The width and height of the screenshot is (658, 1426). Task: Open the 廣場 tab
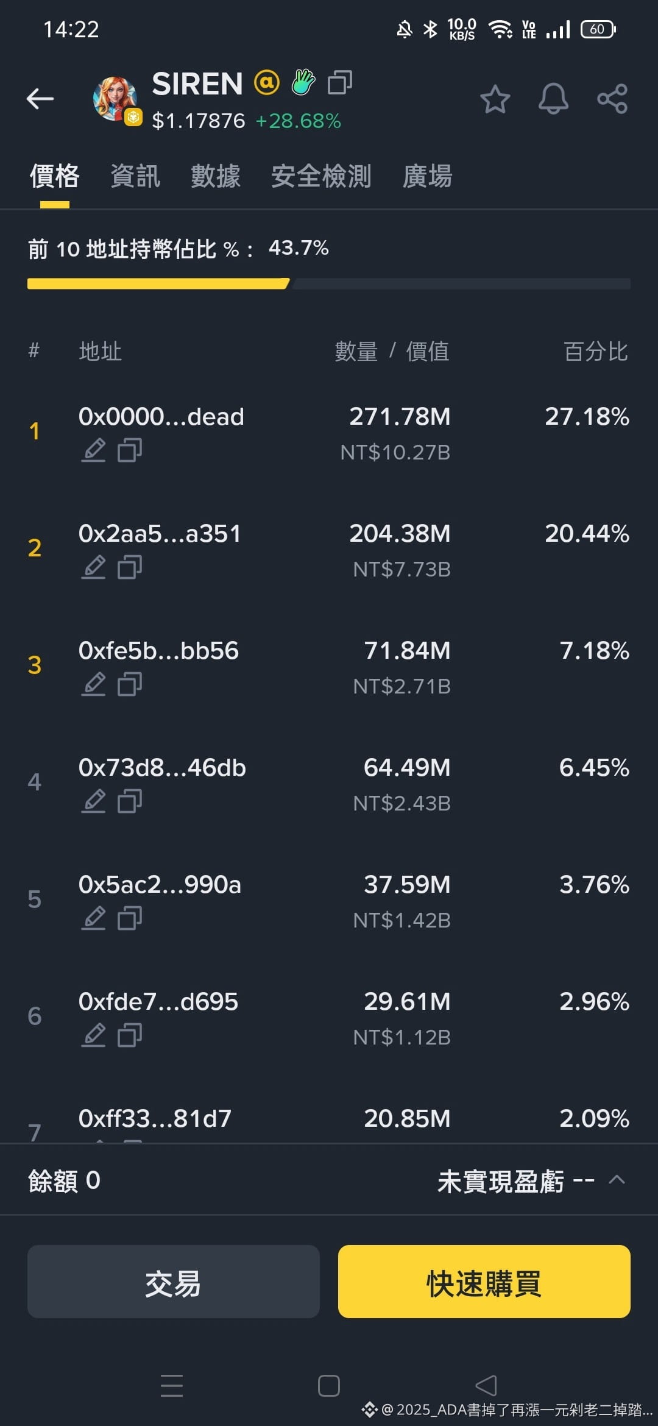tap(427, 176)
